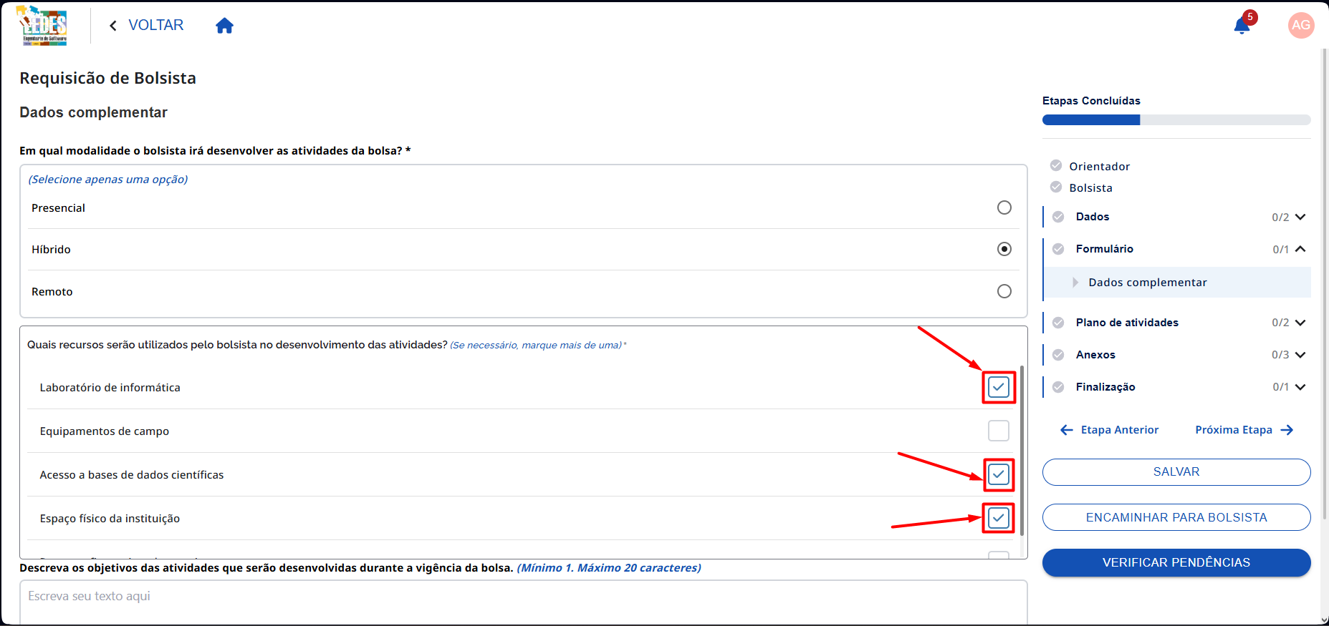Click the back chevron beside VOLTAR
The height and width of the screenshot is (626, 1329).
[x=112, y=26]
